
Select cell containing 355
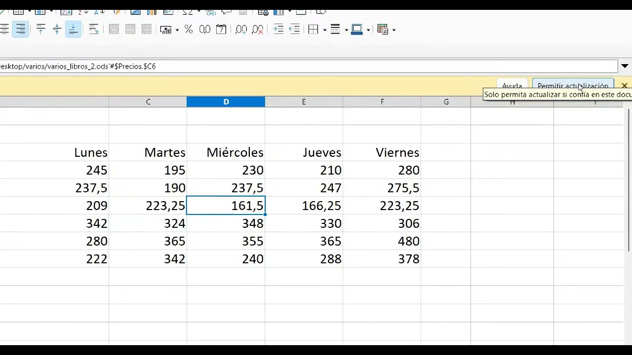[x=226, y=241]
